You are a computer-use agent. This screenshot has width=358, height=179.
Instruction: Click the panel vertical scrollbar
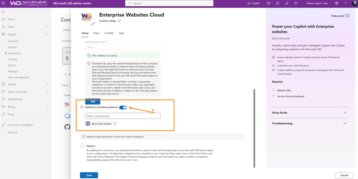point(255,128)
